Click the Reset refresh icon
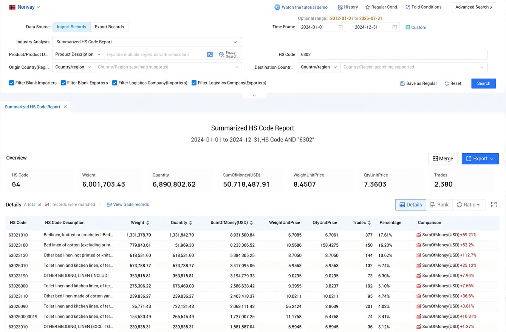This screenshot has width=506, height=332. click(447, 83)
